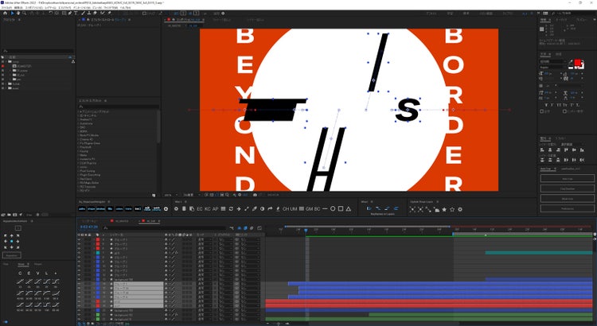This screenshot has height=326, width=597.
Task: Open the font style dropdown showing Regular
Action: pos(553,68)
